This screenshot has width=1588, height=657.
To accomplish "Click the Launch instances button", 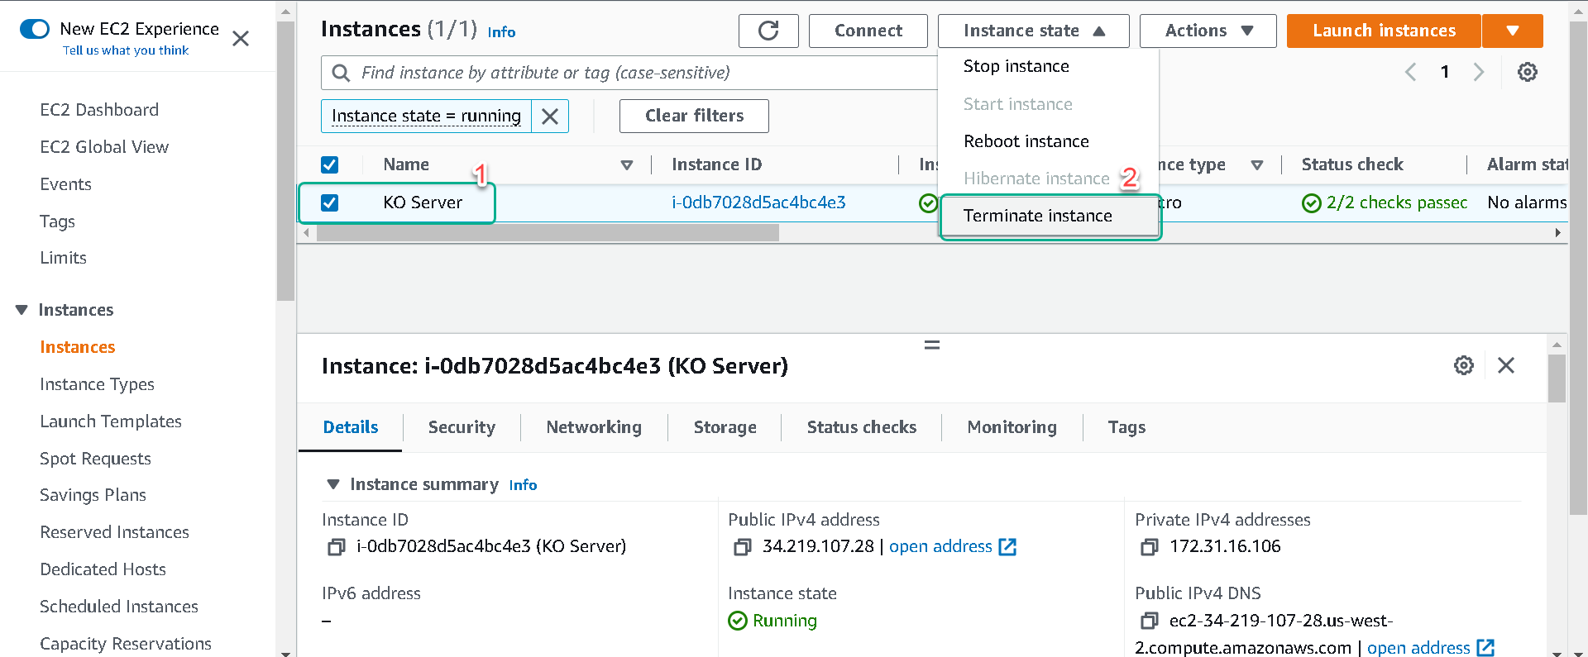I will (x=1384, y=31).
